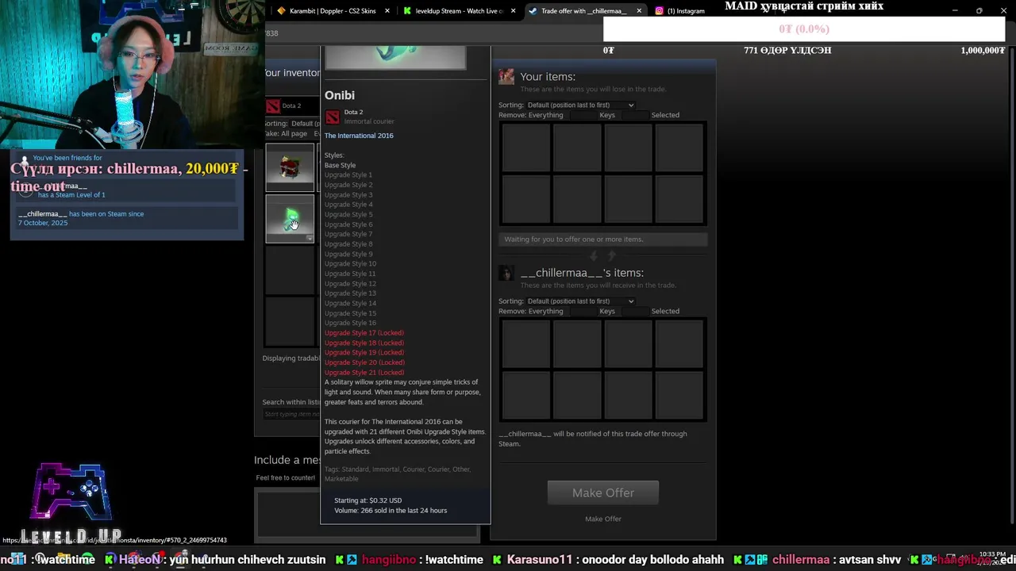Click the first empty slot in __chillermaa__'s items
The image size is (1016, 571).
point(525,344)
